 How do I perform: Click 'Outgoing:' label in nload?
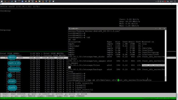[x=6, y=30]
